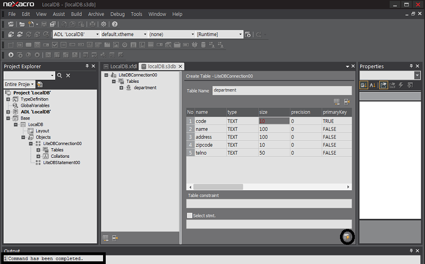The height and width of the screenshot is (264, 425).
Task: Open the editor tab list arrow
Action: click(x=347, y=66)
